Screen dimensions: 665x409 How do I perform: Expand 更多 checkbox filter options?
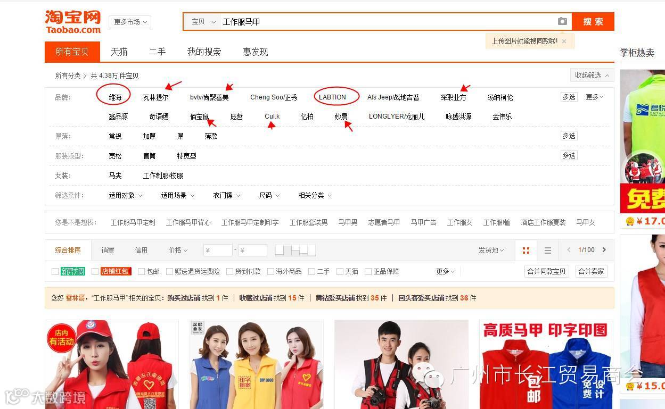[446, 271]
